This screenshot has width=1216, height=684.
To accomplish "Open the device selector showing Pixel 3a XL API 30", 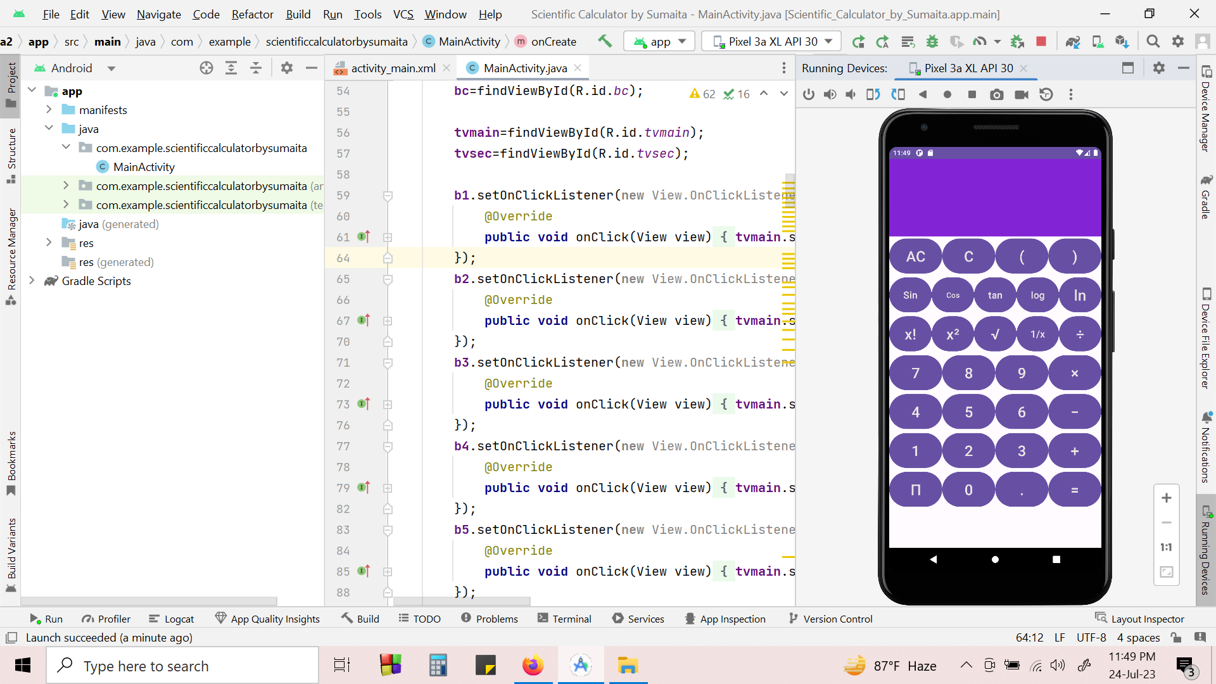I will click(771, 41).
